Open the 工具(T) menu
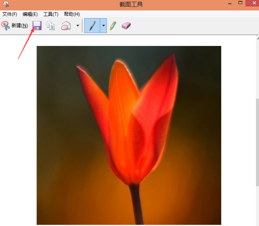259x226 pixels. 51,14
